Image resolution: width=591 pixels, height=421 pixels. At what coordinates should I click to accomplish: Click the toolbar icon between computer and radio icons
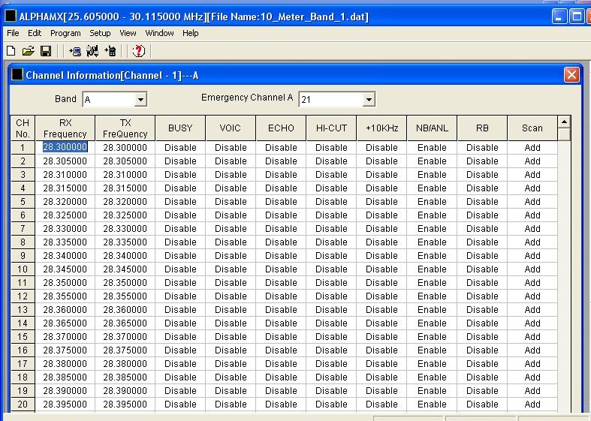(x=92, y=51)
